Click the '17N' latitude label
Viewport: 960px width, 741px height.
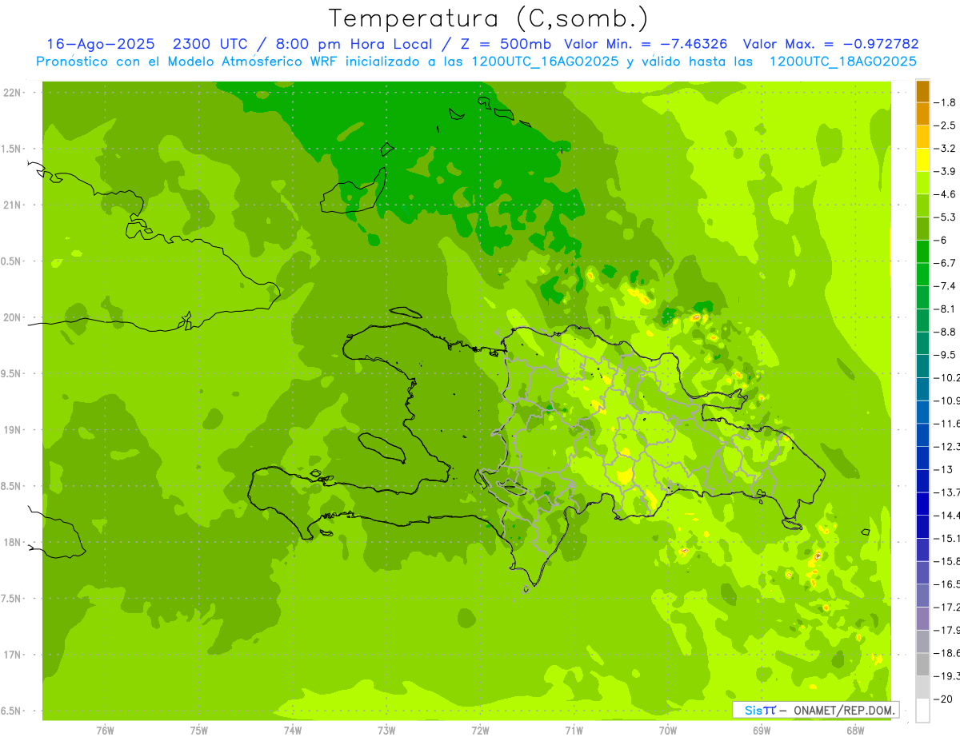(x=13, y=655)
